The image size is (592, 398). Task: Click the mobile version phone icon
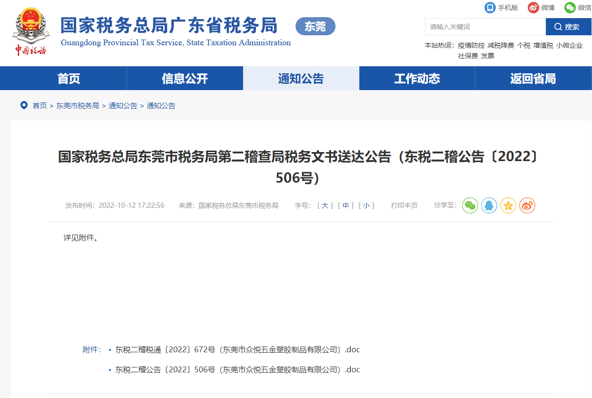[x=490, y=8]
